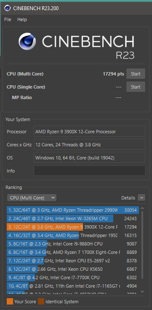Click the Processor name field
The width and height of the screenshot is (152, 310).
tap(89, 132)
